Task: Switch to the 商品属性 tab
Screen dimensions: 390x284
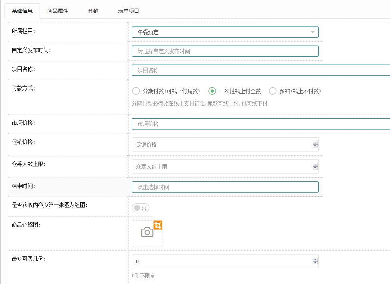Action: (58, 11)
